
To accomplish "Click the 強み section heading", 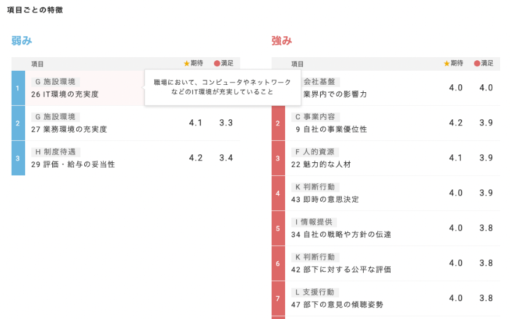I will pyautogui.click(x=281, y=41).
